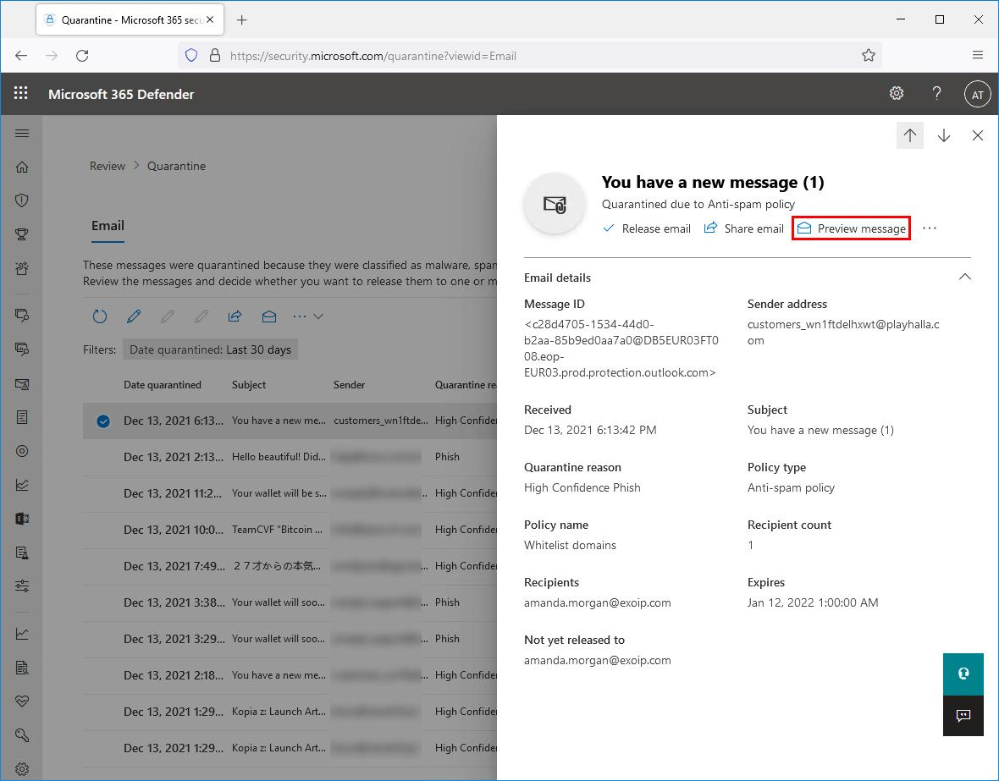This screenshot has height=781, width=999.
Task: Close the Quarantine browser tab
Action: pos(210,19)
